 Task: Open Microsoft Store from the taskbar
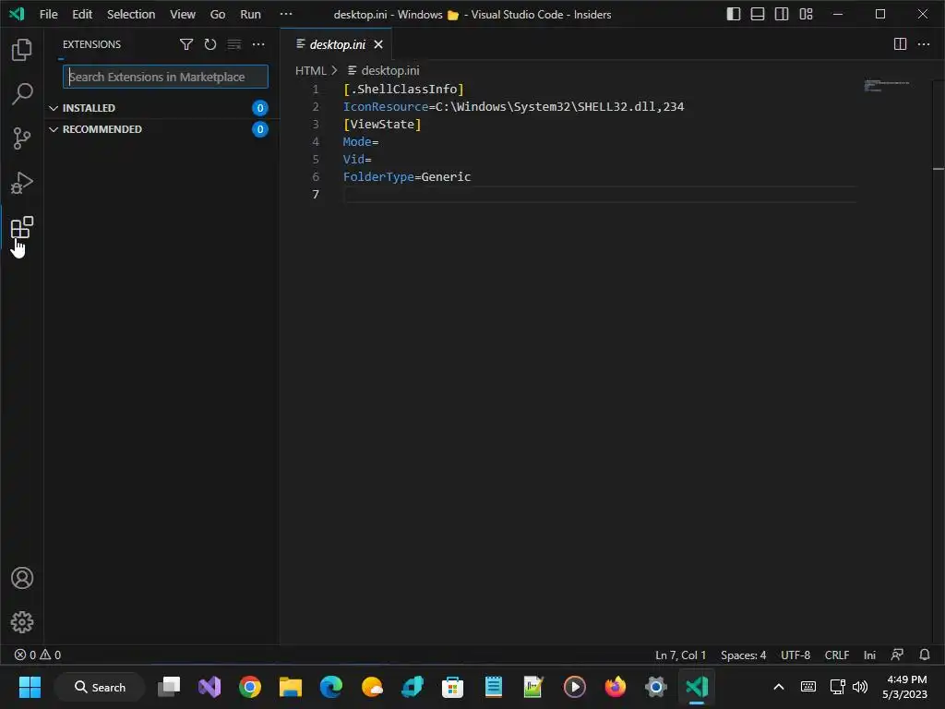(x=452, y=687)
